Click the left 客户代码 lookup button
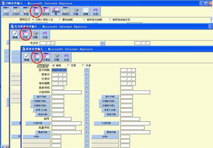Viewport: 213px width, 148px height. pos(42,97)
